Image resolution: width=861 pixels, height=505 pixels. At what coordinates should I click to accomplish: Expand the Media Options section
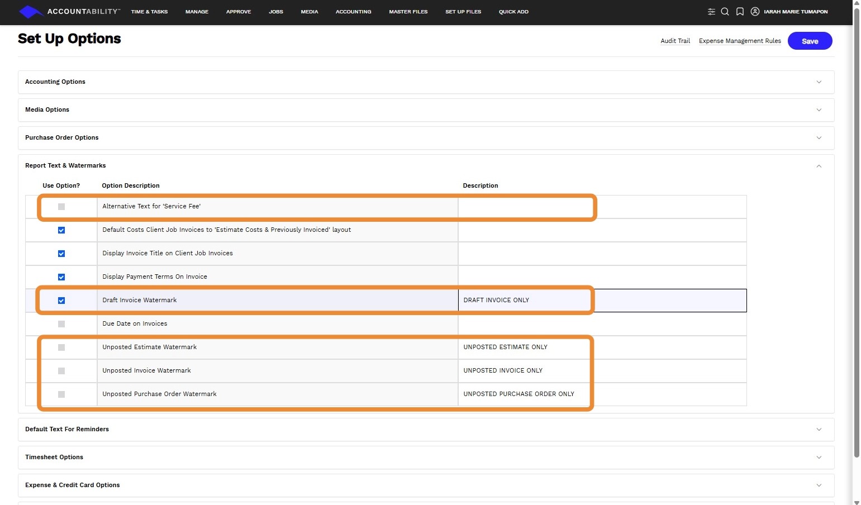[819, 110]
